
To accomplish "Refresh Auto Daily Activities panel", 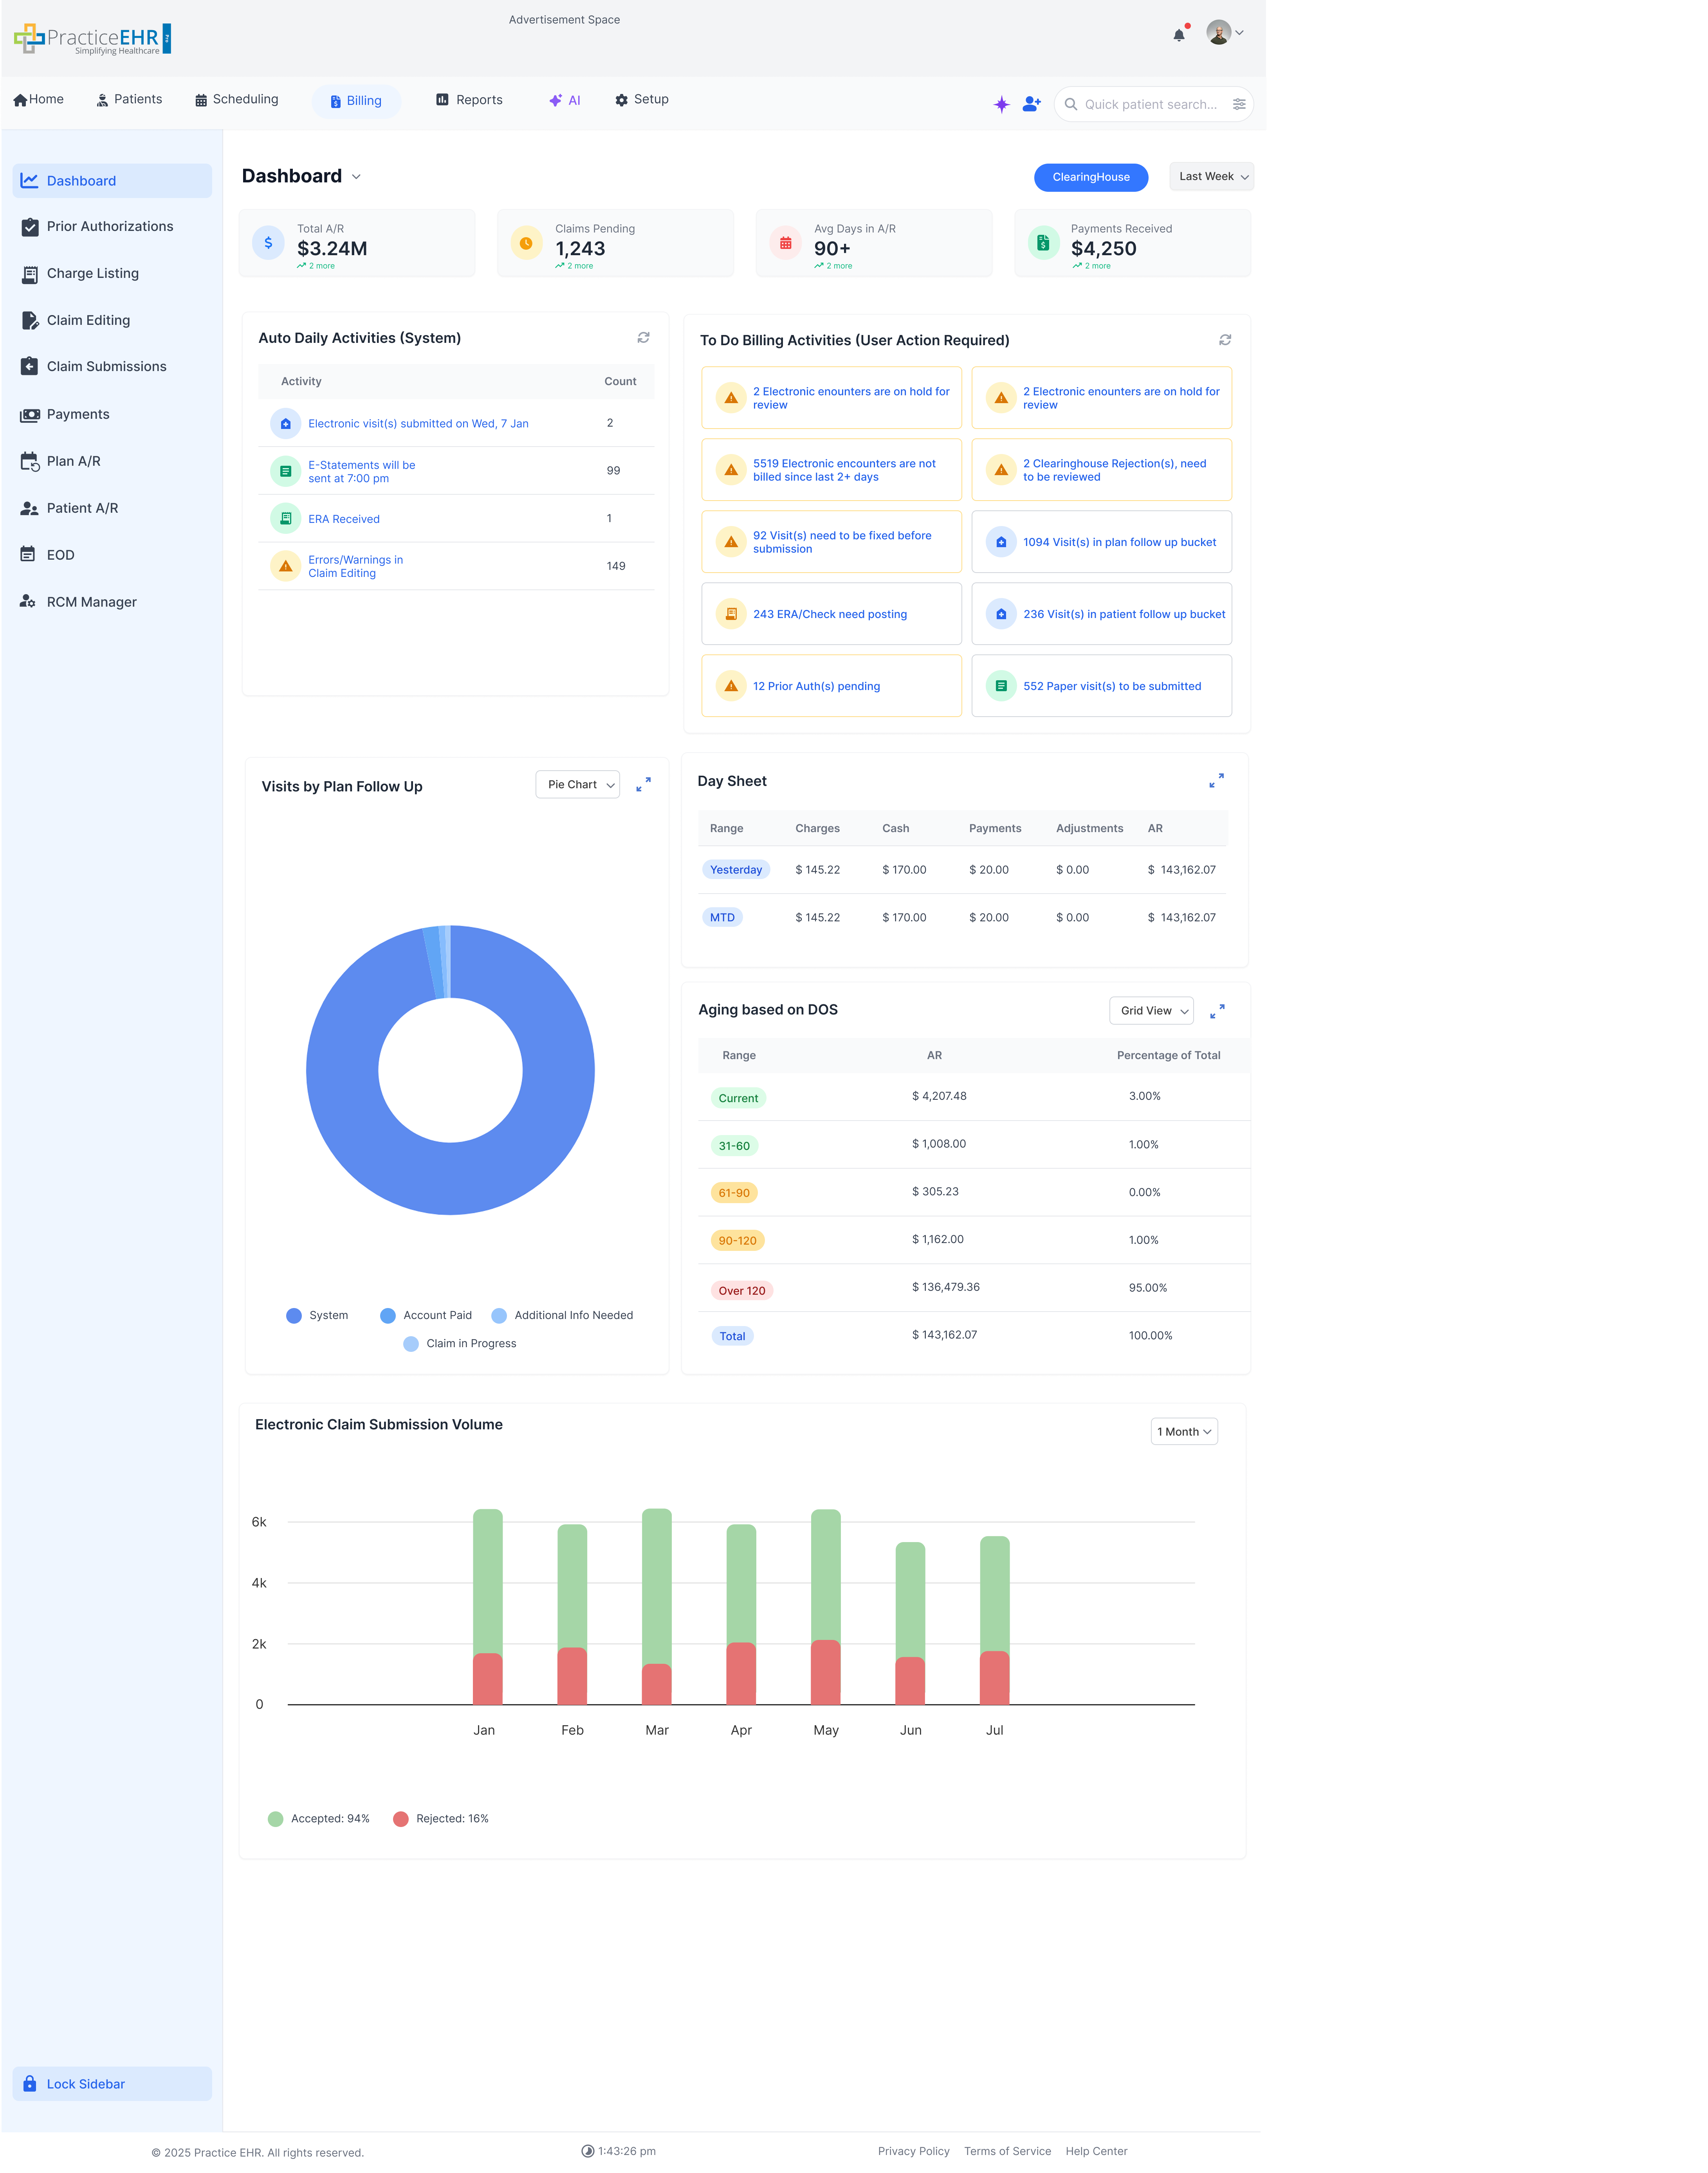I will [643, 338].
